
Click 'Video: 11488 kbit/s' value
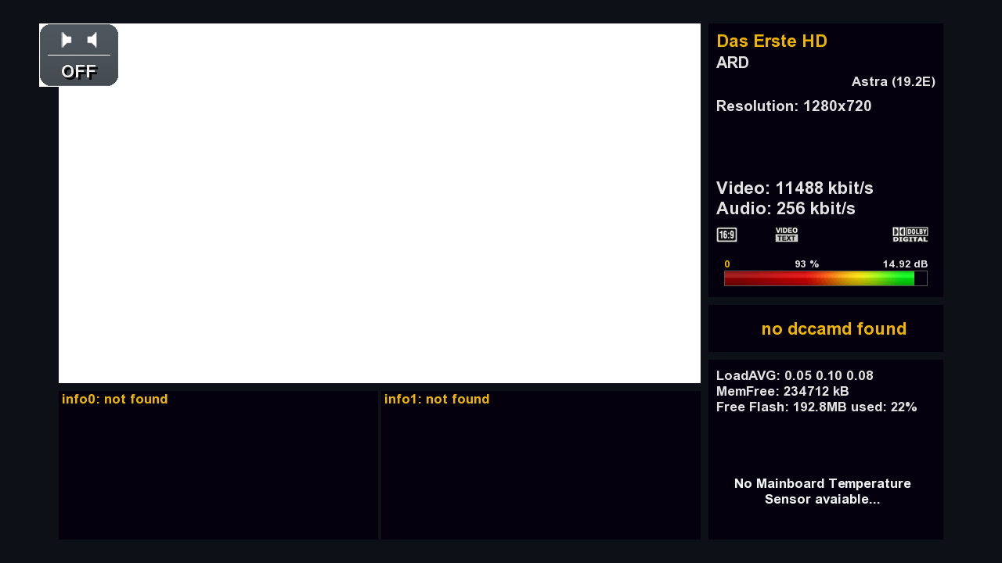point(795,188)
